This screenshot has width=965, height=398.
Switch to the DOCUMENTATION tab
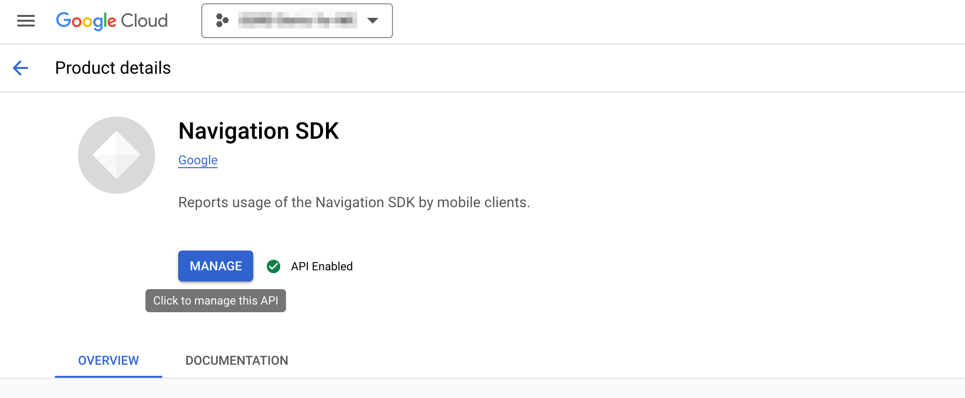[x=236, y=360]
